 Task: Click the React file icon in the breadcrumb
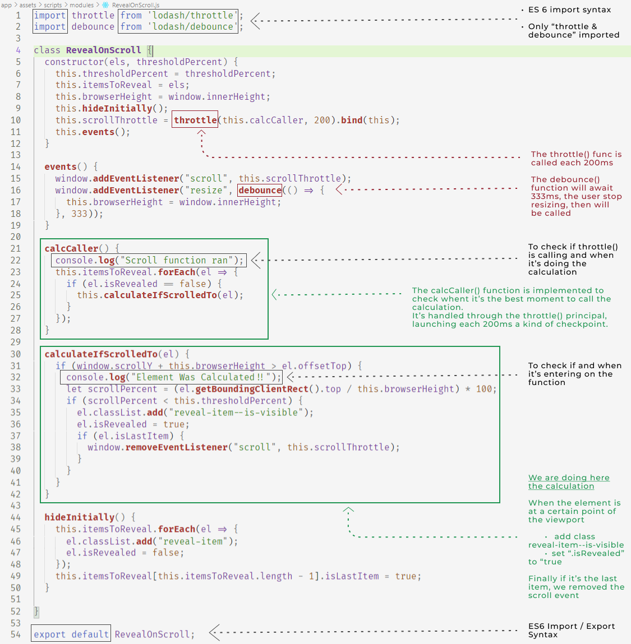105,5
